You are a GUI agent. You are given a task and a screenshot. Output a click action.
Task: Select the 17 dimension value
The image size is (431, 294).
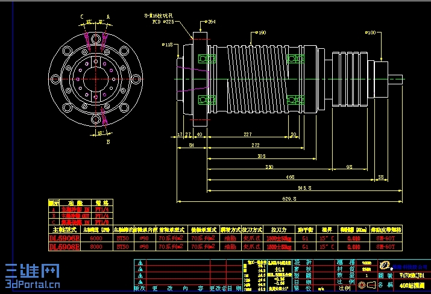pos(180,134)
